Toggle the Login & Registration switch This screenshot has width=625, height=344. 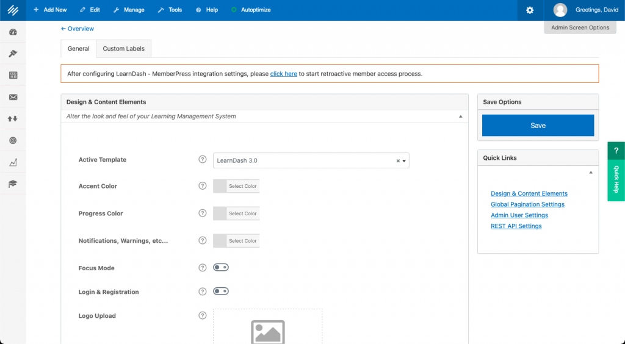click(x=220, y=292)
